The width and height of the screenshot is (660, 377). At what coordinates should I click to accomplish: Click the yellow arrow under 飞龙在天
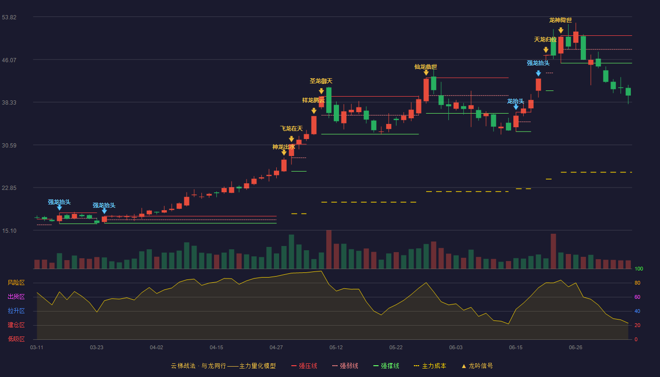[291, 139]
